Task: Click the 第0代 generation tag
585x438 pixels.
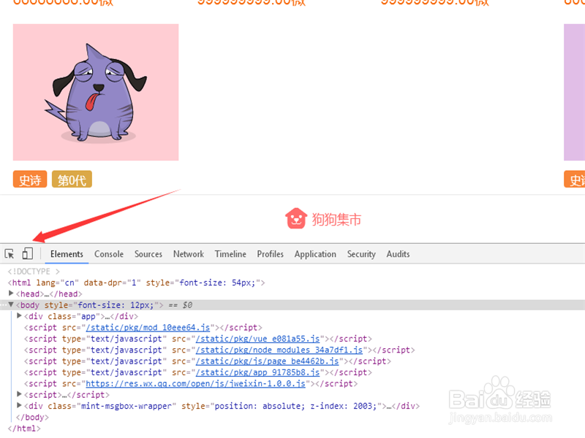Action: pos(72,180)
